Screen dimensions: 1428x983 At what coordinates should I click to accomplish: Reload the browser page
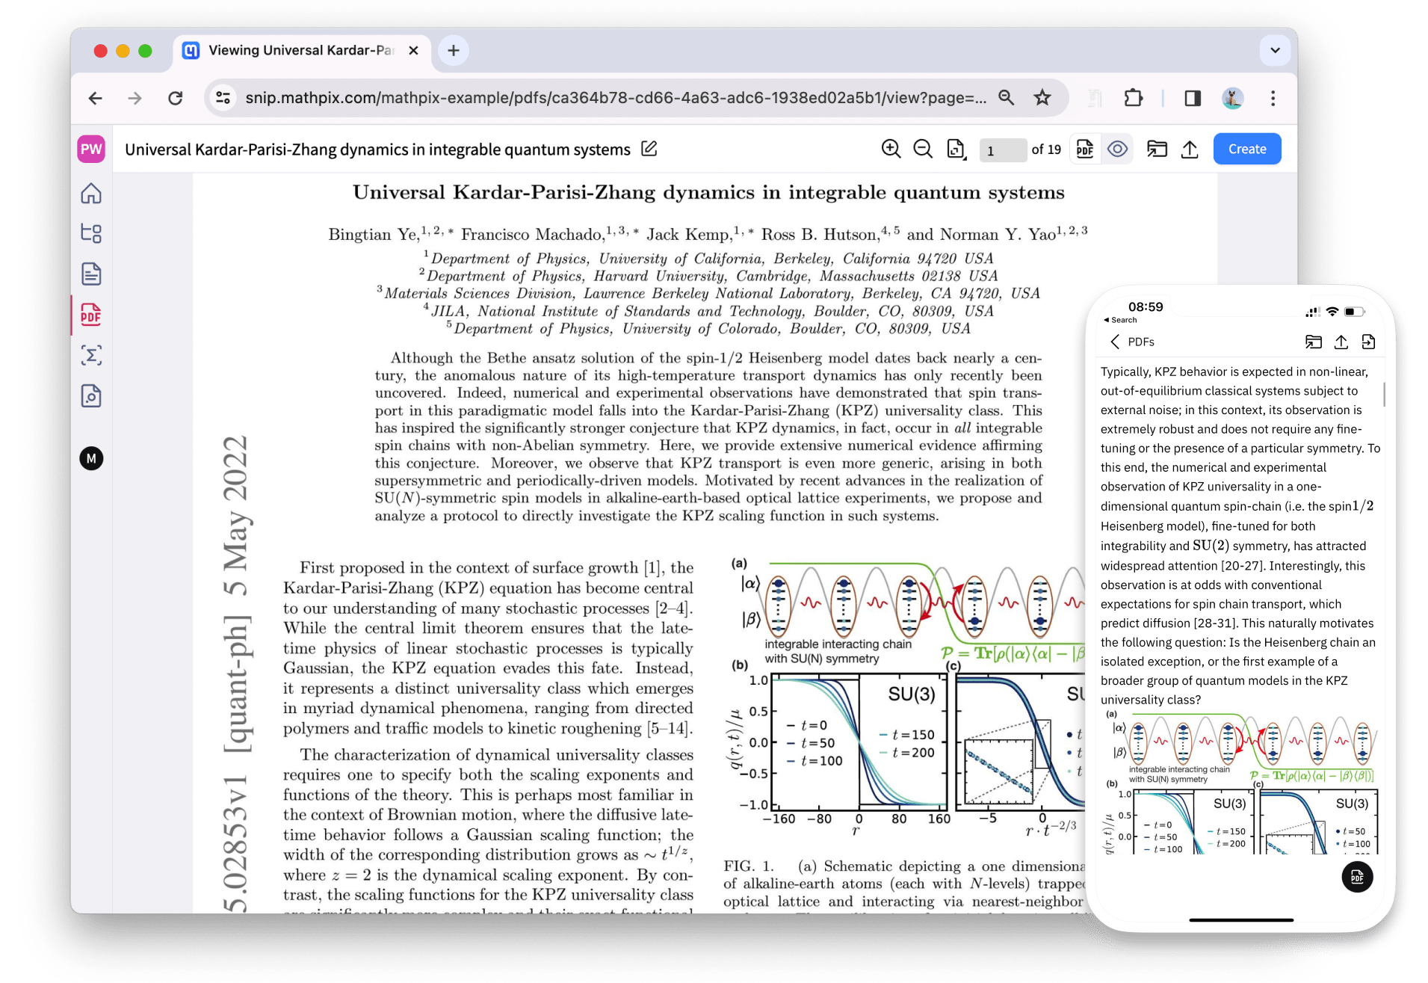click(175, 98)
